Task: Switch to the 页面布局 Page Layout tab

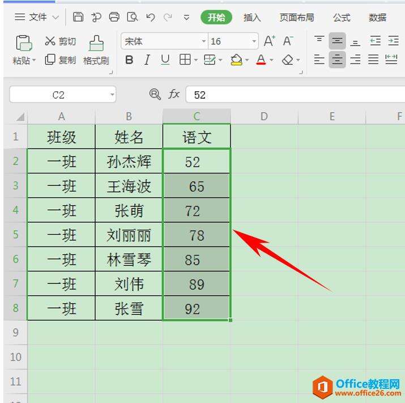Action: (297, 18)
